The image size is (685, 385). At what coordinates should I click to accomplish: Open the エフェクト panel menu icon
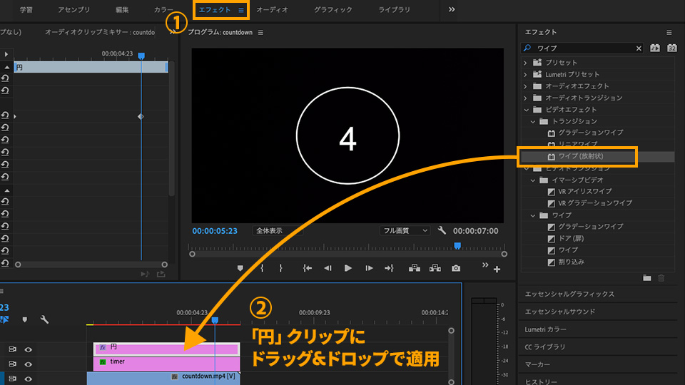[x=669, y=32]
